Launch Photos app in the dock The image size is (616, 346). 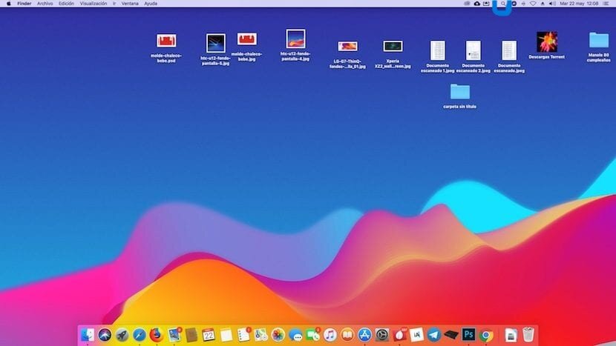click(278, 335)
